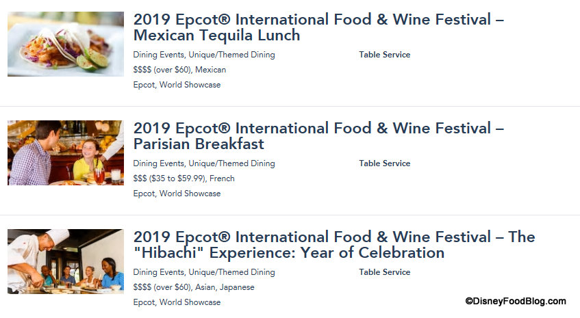Click Dining Events text under Hibachi Experience
Image resolution: width=580 pixels, height=318 pixels.
point(157,272)
